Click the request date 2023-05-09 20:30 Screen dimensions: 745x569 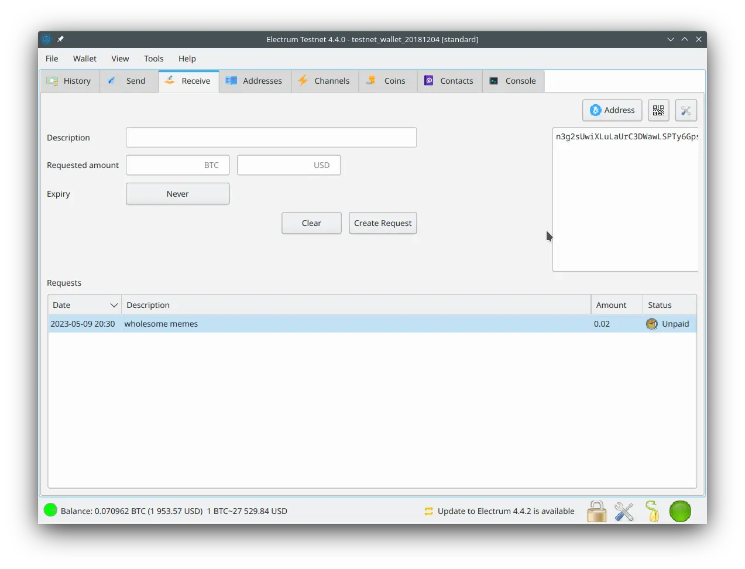pos(83,324)
